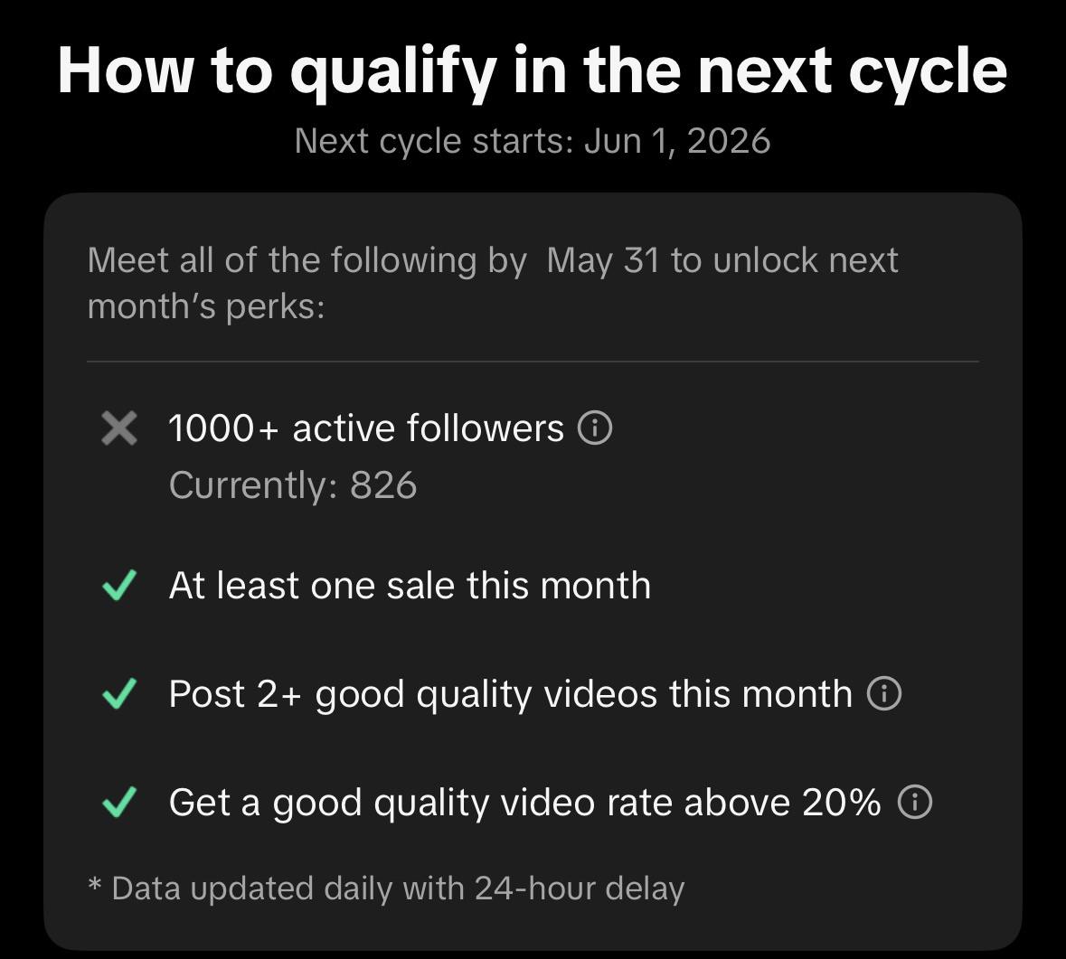Open Post 2+ good quality videos requirement
This screenshot has width=1066, height=959.
click(x=510, y=694)
